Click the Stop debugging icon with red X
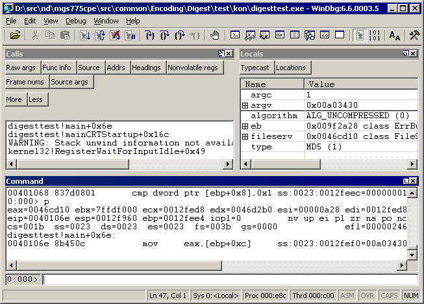 click(115, 36)
